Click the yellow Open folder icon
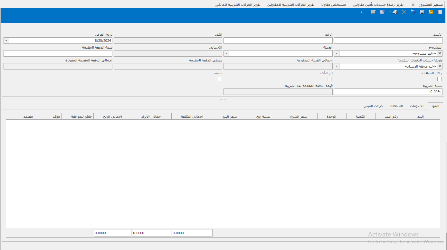 click(x=431, y=12)
